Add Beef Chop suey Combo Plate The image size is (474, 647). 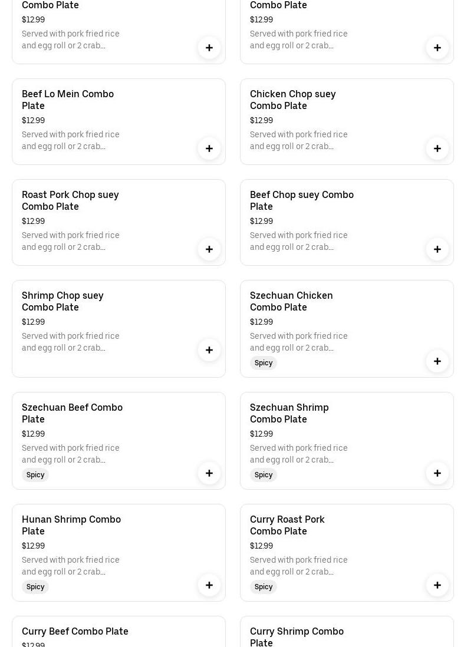point(437,249)
